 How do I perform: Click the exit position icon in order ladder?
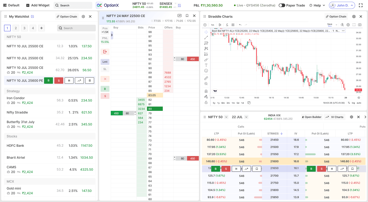pos(105,52)
